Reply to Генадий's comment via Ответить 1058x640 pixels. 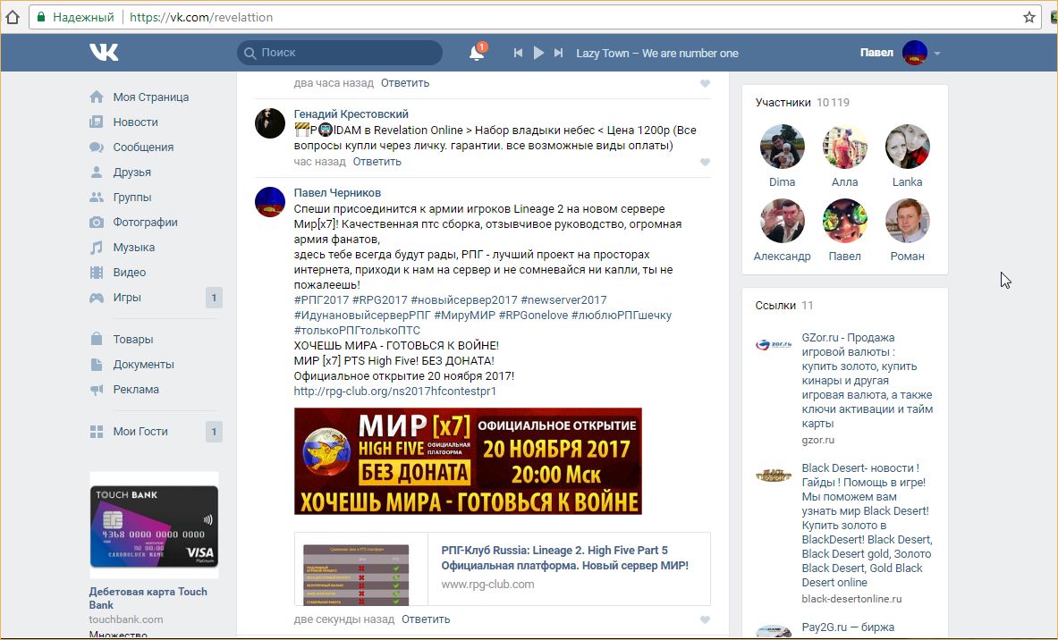click(377, 162)
